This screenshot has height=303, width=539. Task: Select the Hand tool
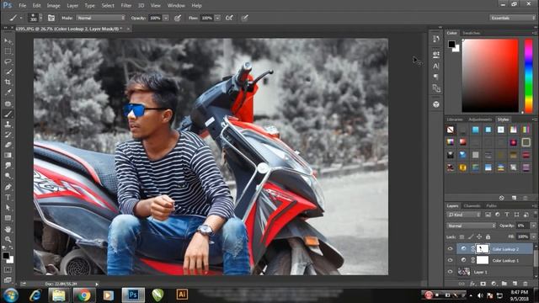(x=8, y=229)
